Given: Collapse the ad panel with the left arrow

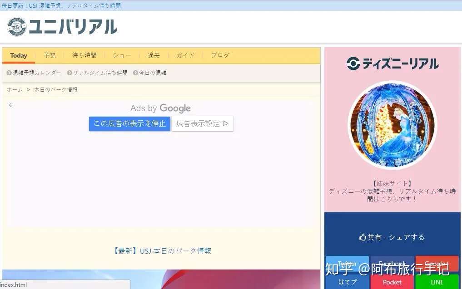Looking at the screenshot, I should (11, 105).
